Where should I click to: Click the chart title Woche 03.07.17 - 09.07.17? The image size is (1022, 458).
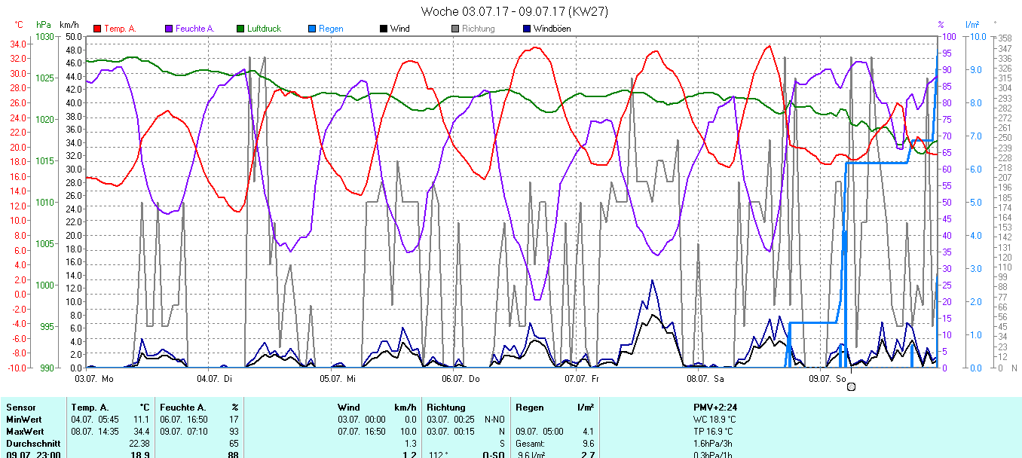514,11
